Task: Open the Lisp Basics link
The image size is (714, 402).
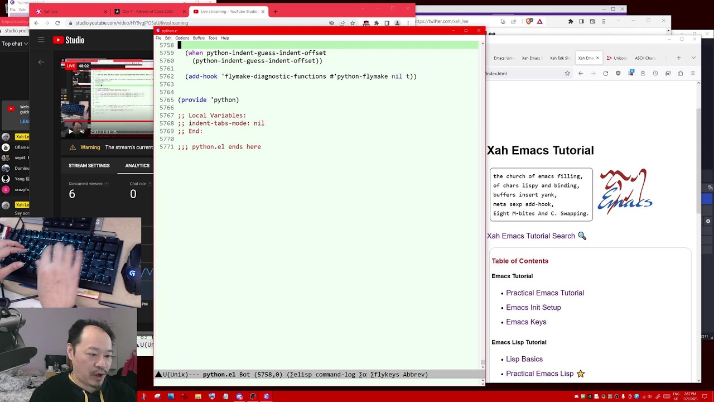Action: pyautogui.click(x=524, y=359)
